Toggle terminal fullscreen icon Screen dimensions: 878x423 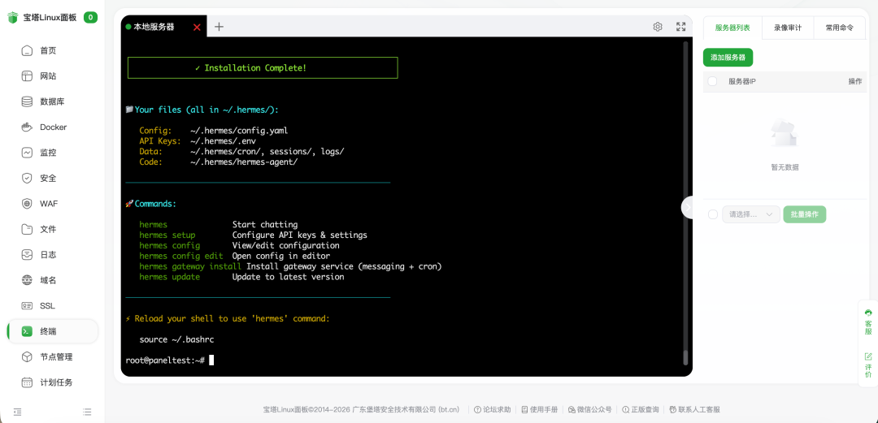681,26
